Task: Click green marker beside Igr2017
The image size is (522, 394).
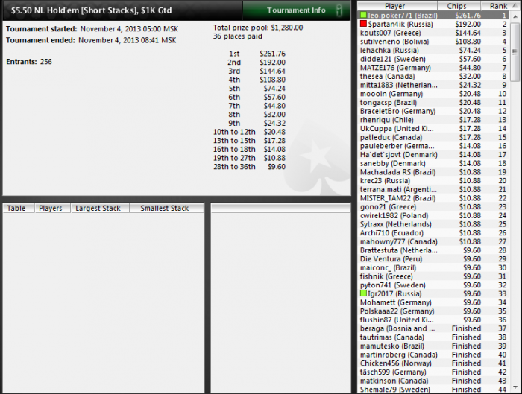Action: coord(364,293)
